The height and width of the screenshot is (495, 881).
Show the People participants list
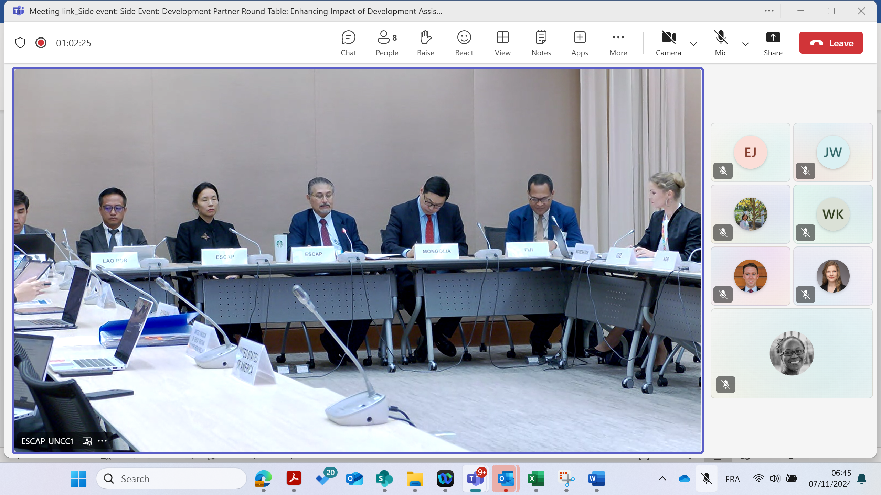(x=387, y=43)
